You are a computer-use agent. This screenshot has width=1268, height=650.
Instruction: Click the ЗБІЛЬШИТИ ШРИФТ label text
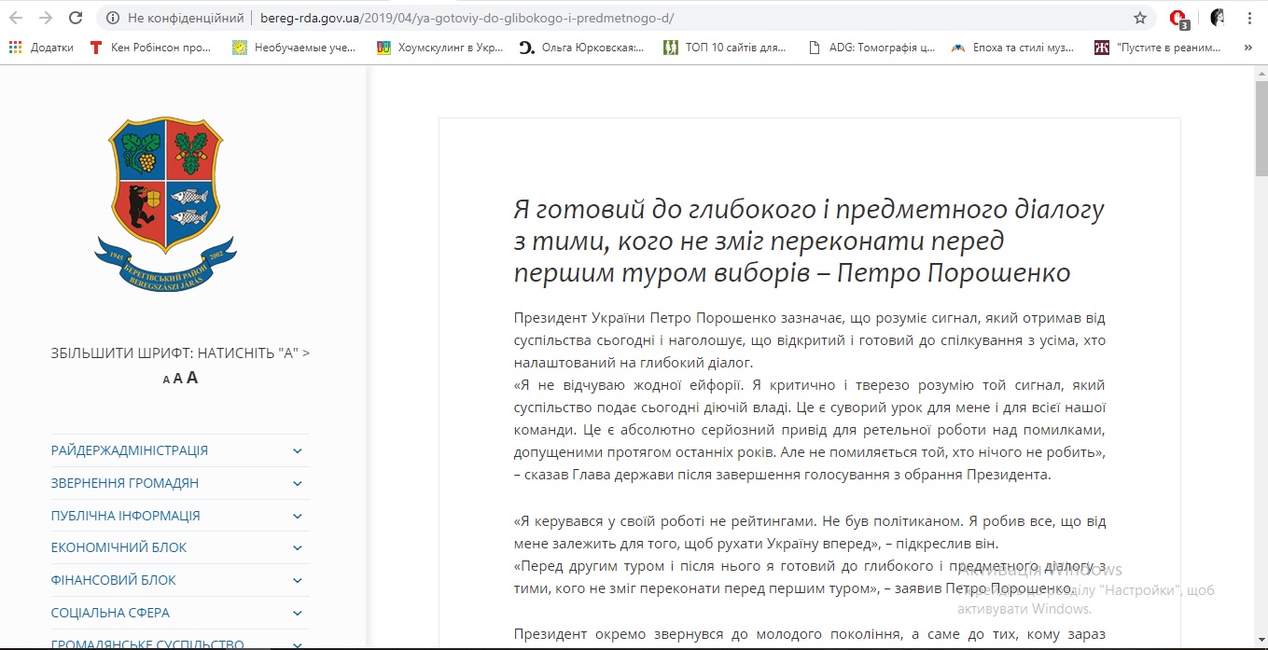tap(180, 353)
